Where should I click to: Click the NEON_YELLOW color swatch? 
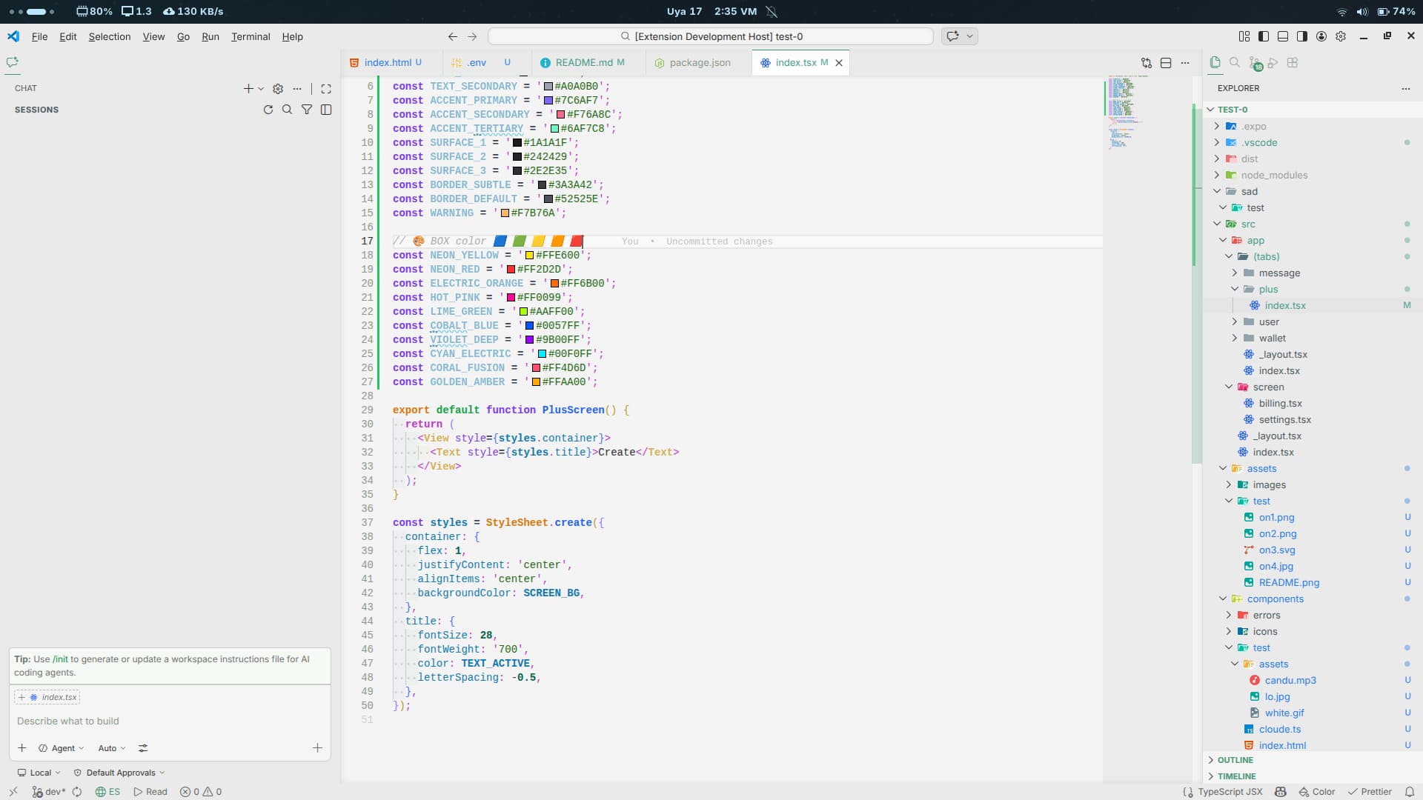(529, 256)
